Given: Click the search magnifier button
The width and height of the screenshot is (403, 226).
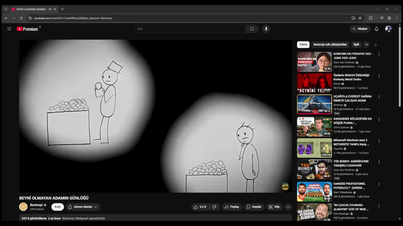Looking at the screenshot, I should tap(252, 29).
